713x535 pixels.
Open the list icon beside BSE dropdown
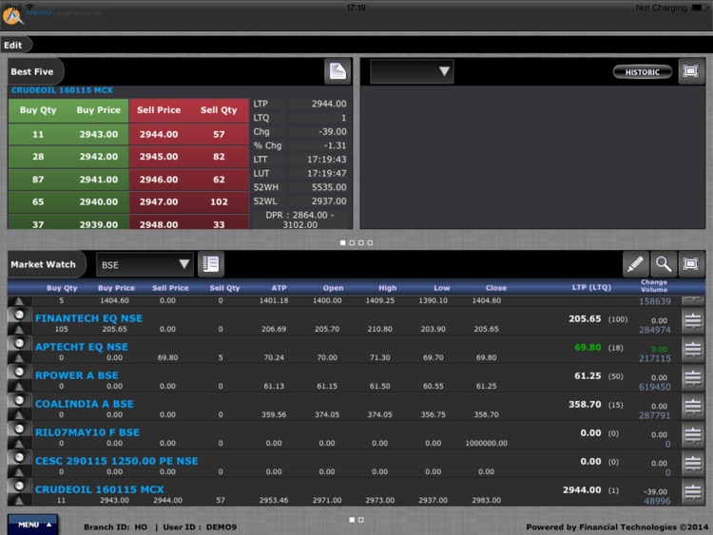[210, 264]
